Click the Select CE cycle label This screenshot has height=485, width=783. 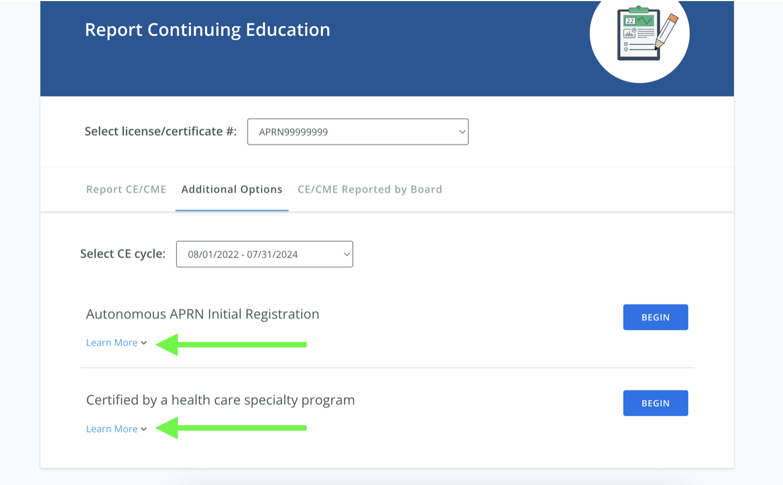point(123,254)
